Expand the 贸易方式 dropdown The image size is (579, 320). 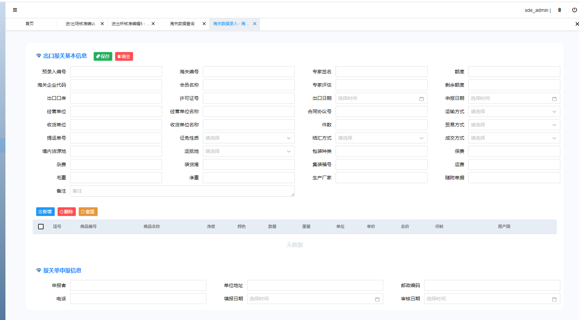[514, 125]
